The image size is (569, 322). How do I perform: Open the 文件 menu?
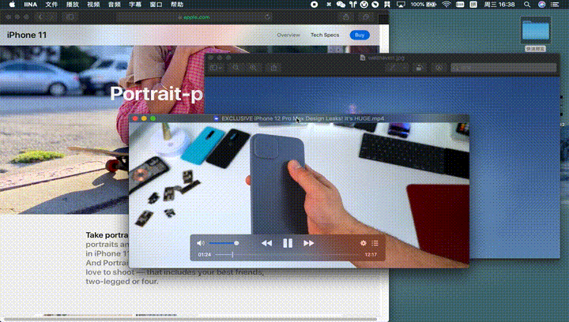pos(51,5)
